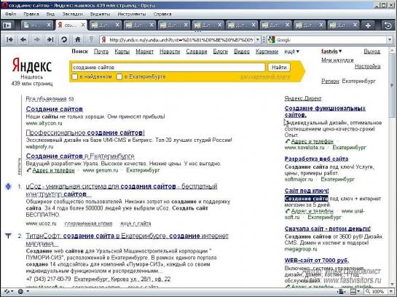Toggle the Opera side panel button
Screen dimensions: 397x297
pyautogui.click(x=7, y=25)
